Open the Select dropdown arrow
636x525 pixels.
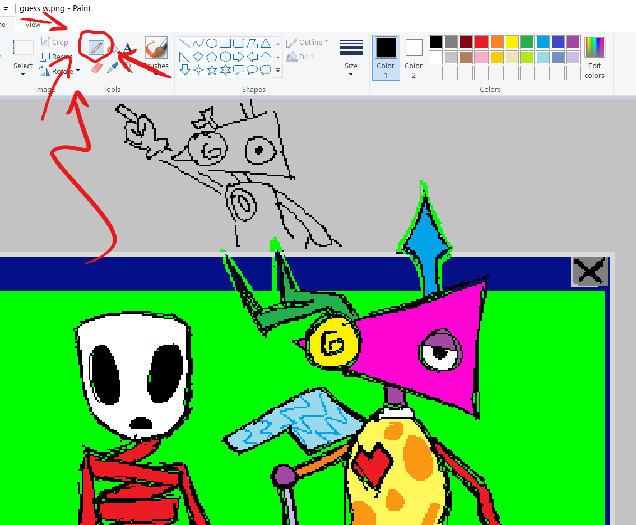point(23,75)
